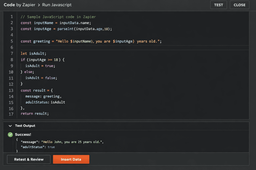
Task: Click the isAdult = true; statement
Action: tap(40, 66)
